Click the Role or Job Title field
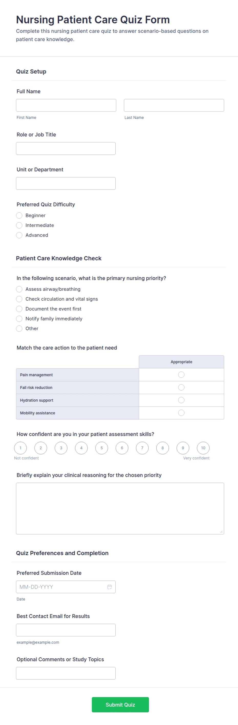 pyautogui.click(x=66, y=148)
